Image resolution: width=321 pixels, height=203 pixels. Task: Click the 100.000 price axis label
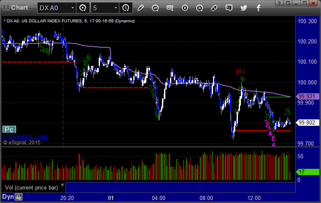tap(307, 82)
